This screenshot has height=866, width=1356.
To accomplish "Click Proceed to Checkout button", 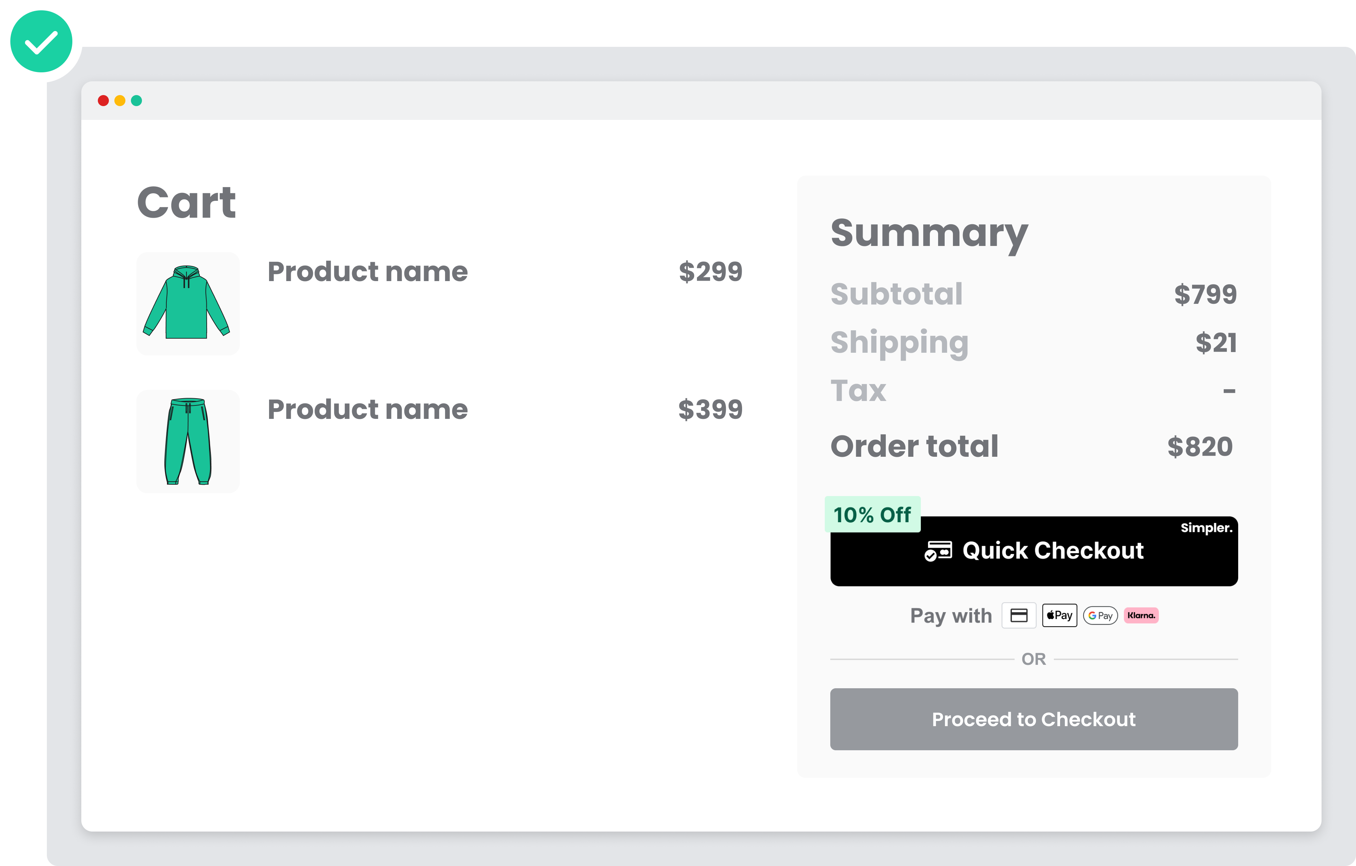I will (1034, 719).
